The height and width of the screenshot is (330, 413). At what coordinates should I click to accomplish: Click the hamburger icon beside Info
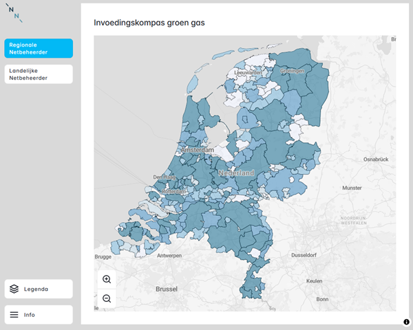14,315
